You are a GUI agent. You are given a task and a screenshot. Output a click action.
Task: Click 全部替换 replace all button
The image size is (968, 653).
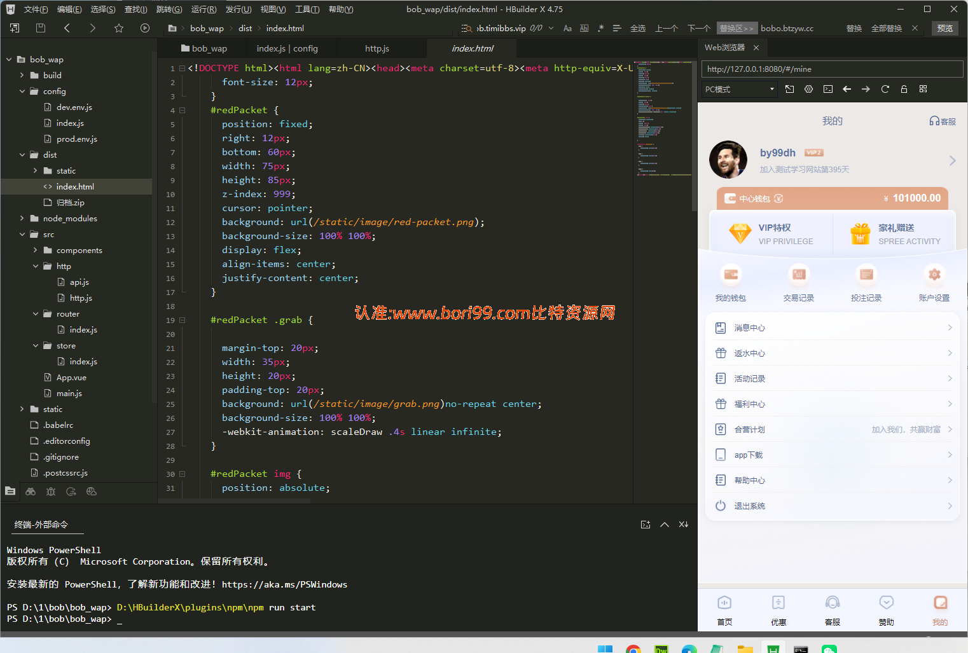coord(887,28)
